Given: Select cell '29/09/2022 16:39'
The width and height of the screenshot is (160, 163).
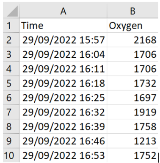Looking at the screenshot, I should [63, 126].
